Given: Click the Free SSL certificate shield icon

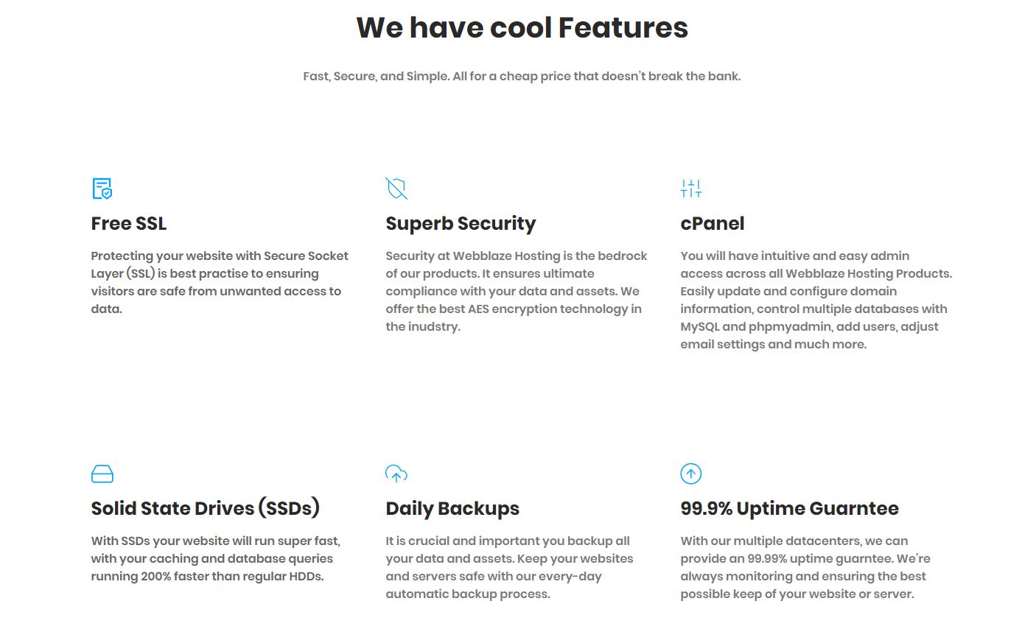Looking at the screenshot, I should point(102,189).
